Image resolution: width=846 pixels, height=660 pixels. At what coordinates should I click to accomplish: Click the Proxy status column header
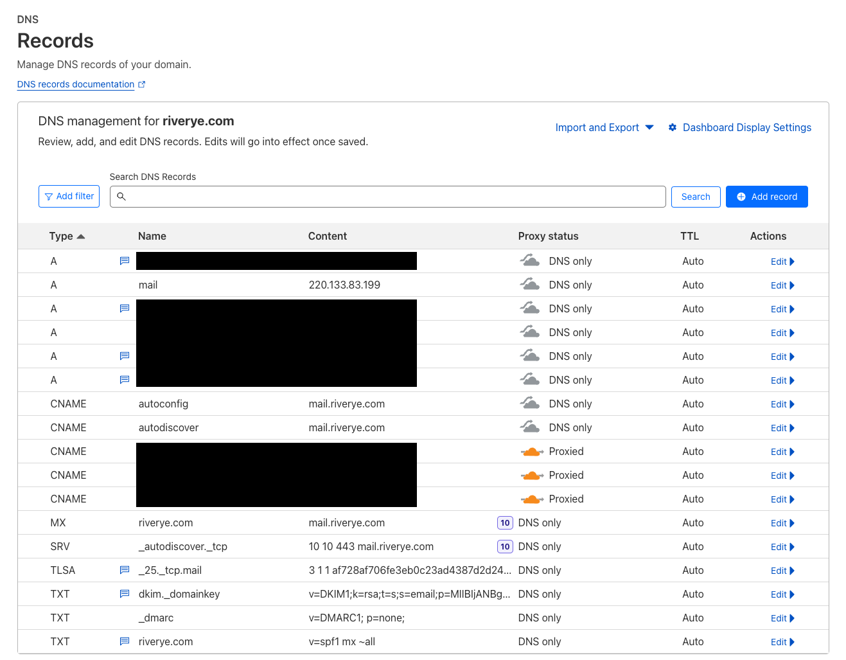(549, 236)
